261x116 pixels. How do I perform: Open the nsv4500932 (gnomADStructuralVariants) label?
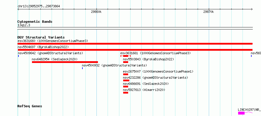click(114, 65)
